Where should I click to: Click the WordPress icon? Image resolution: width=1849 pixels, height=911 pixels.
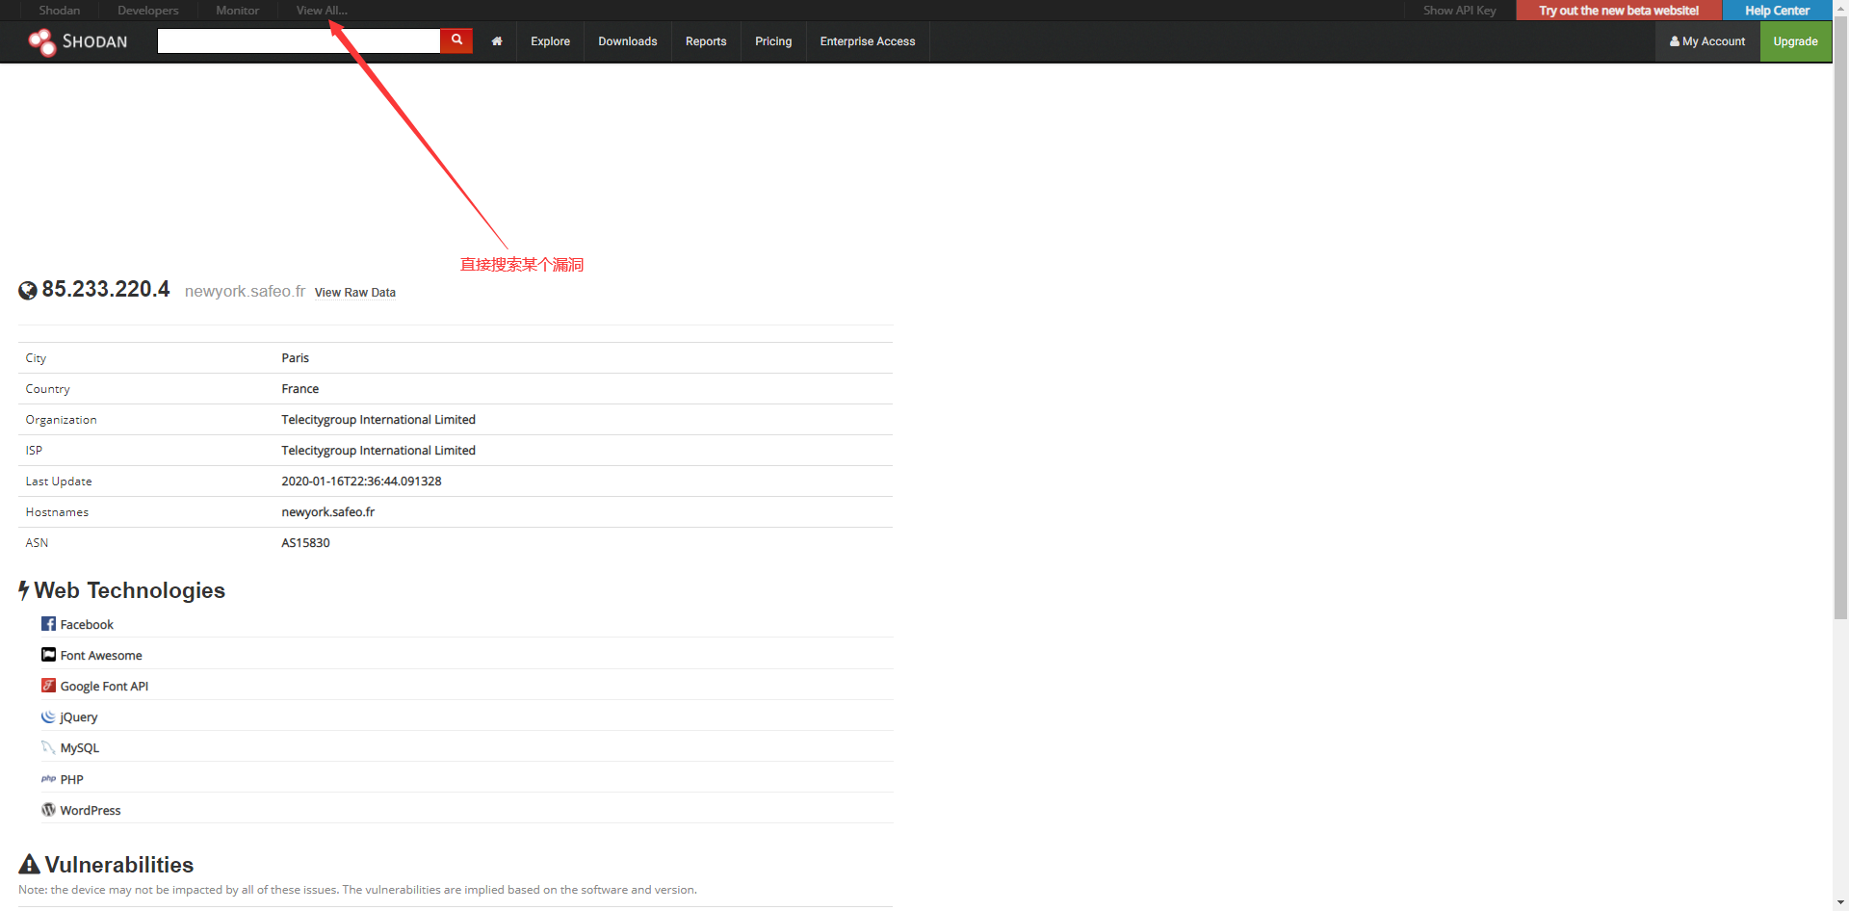point(48,810)
